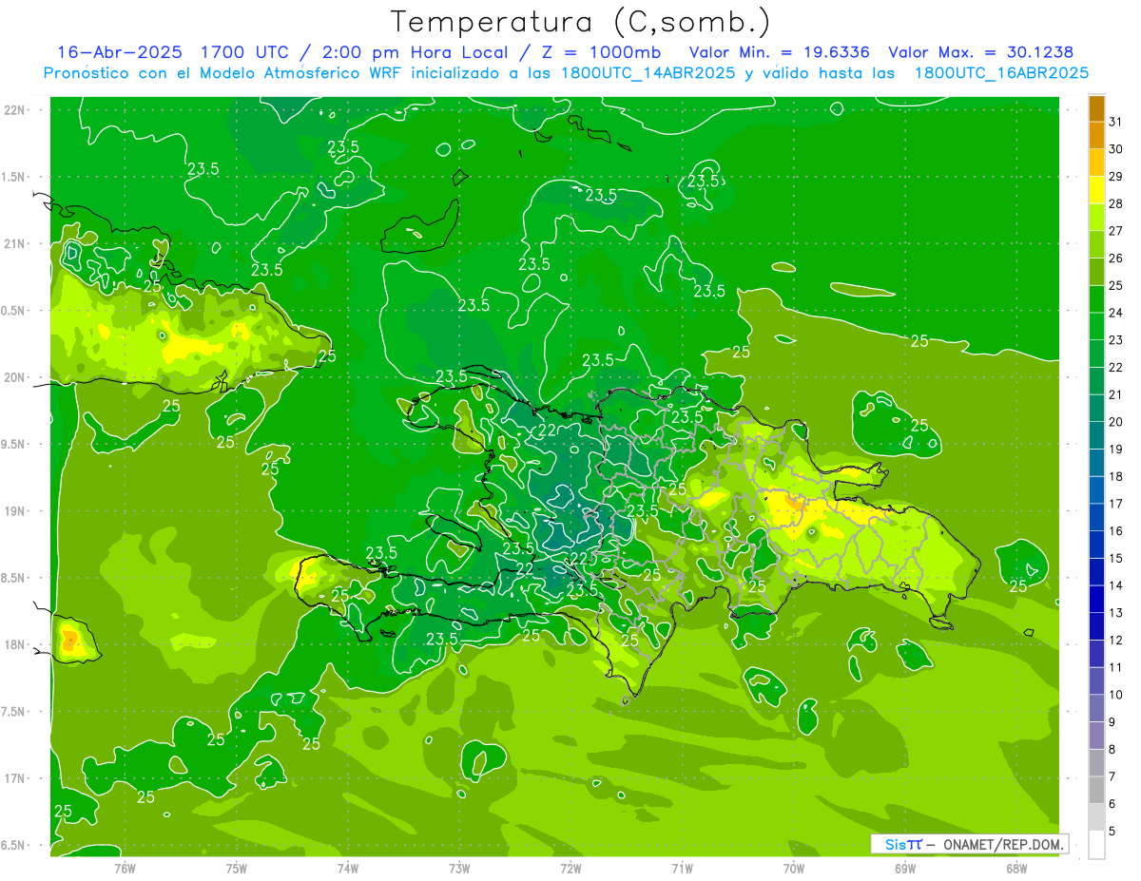Click the legend scale label "10"
The height and width of the screenshot is (881, 1141).
tap(1116, 696)
